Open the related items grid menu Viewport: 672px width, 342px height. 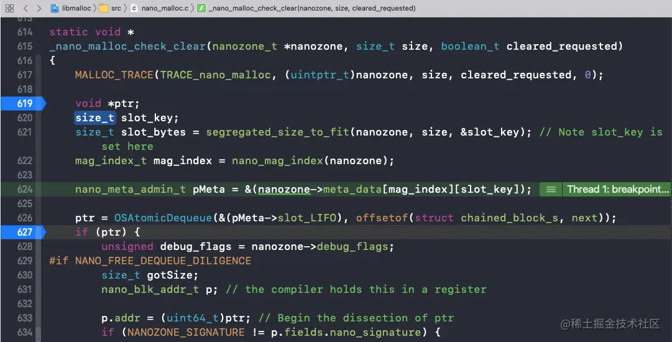(x=9, y=8)
